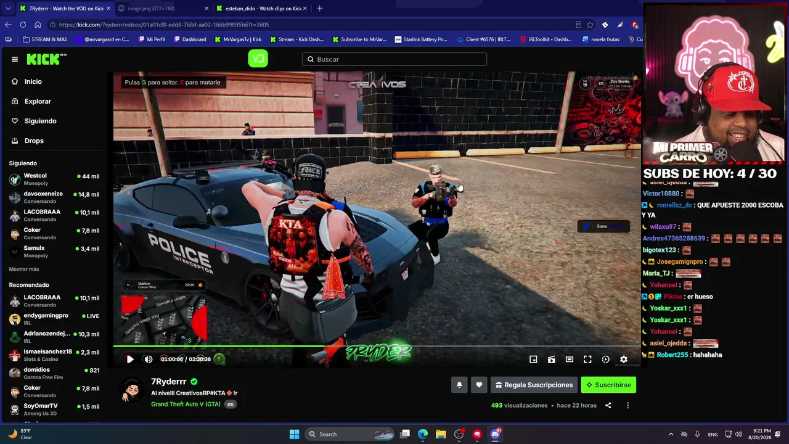Open Siguiendo in the sidebar

coord(40,121)
